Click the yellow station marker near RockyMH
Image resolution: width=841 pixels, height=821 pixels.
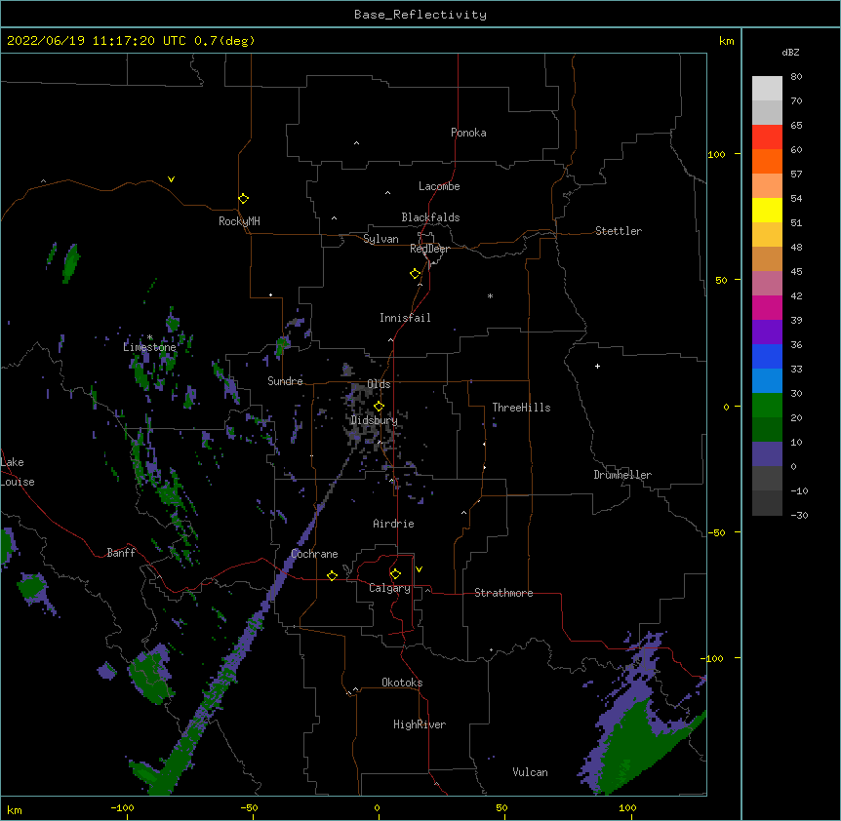coord(243,198)
